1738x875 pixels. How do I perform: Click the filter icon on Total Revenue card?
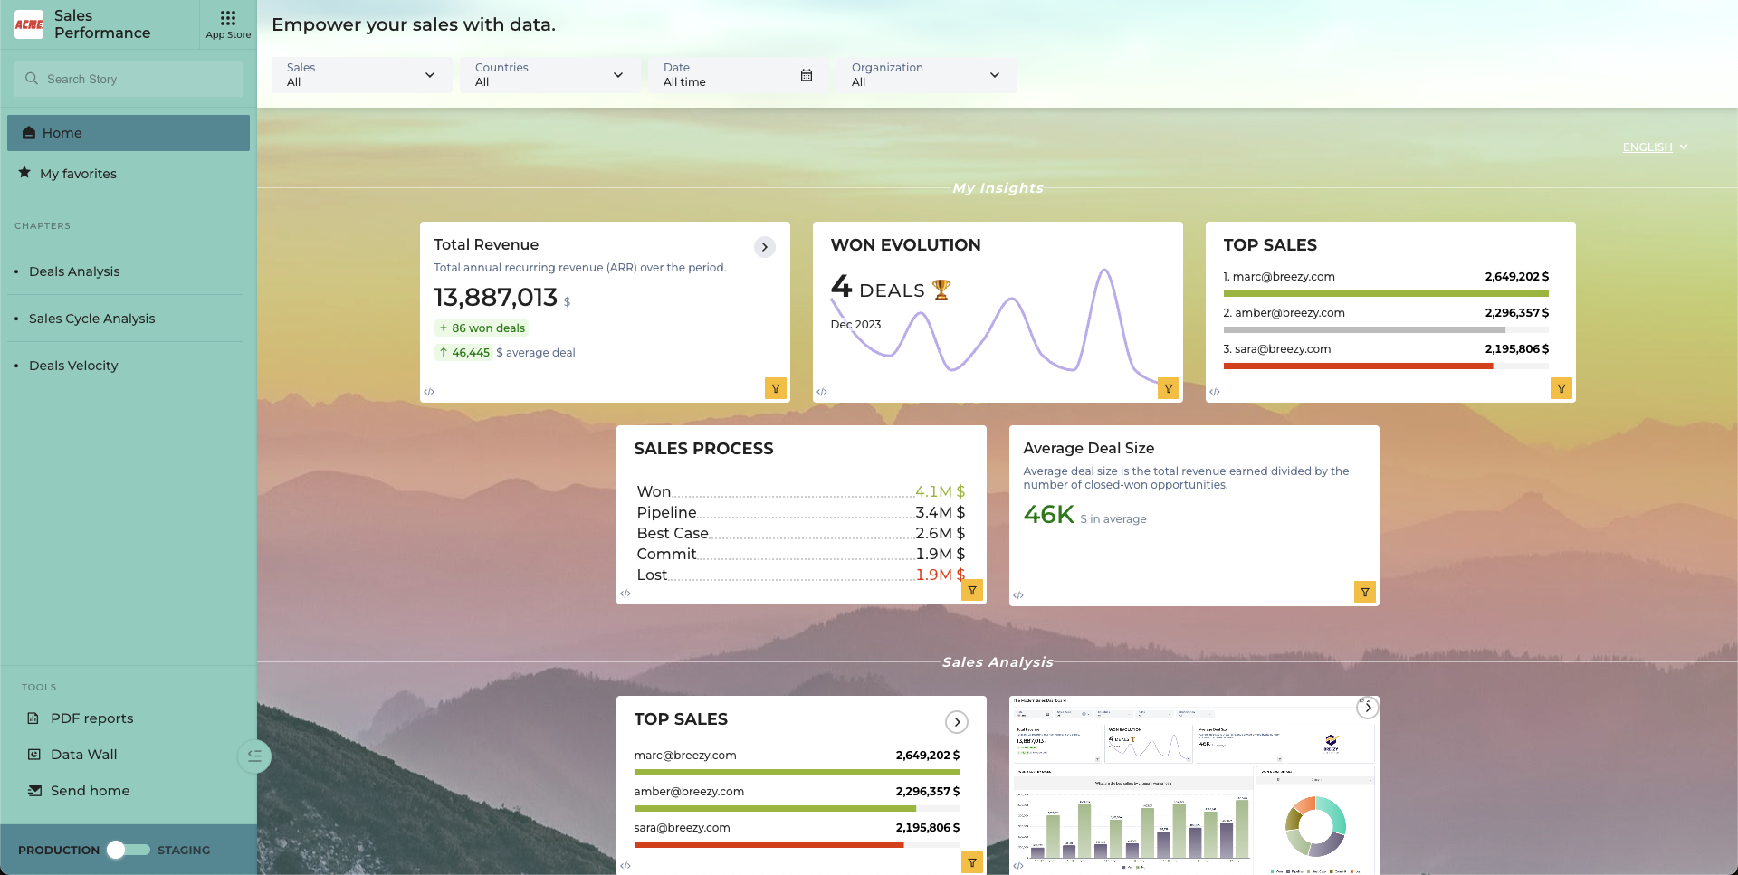click(x=776, y=388)
